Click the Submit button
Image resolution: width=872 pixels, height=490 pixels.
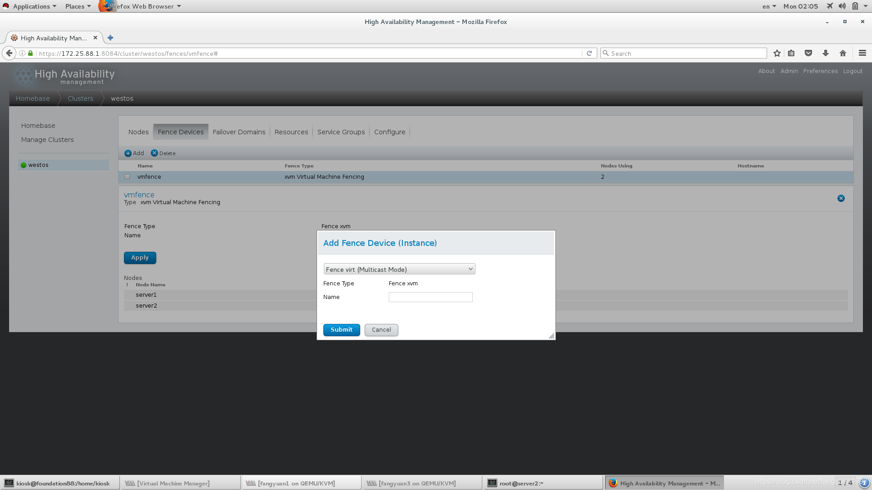[342, 330]
